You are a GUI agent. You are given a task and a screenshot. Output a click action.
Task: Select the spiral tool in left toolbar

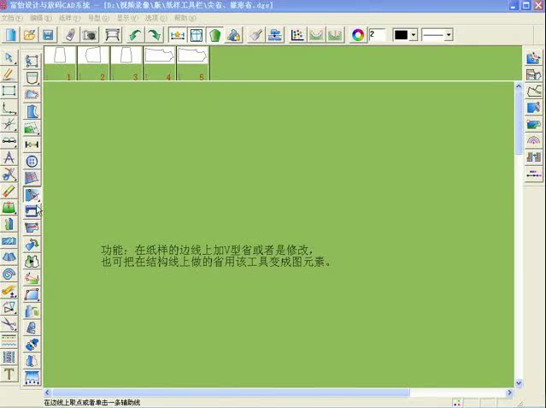click(x=9, y=274)
